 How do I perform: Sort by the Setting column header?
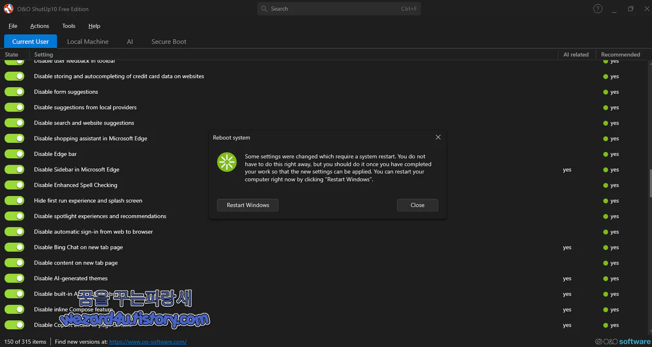click(43, 54)
